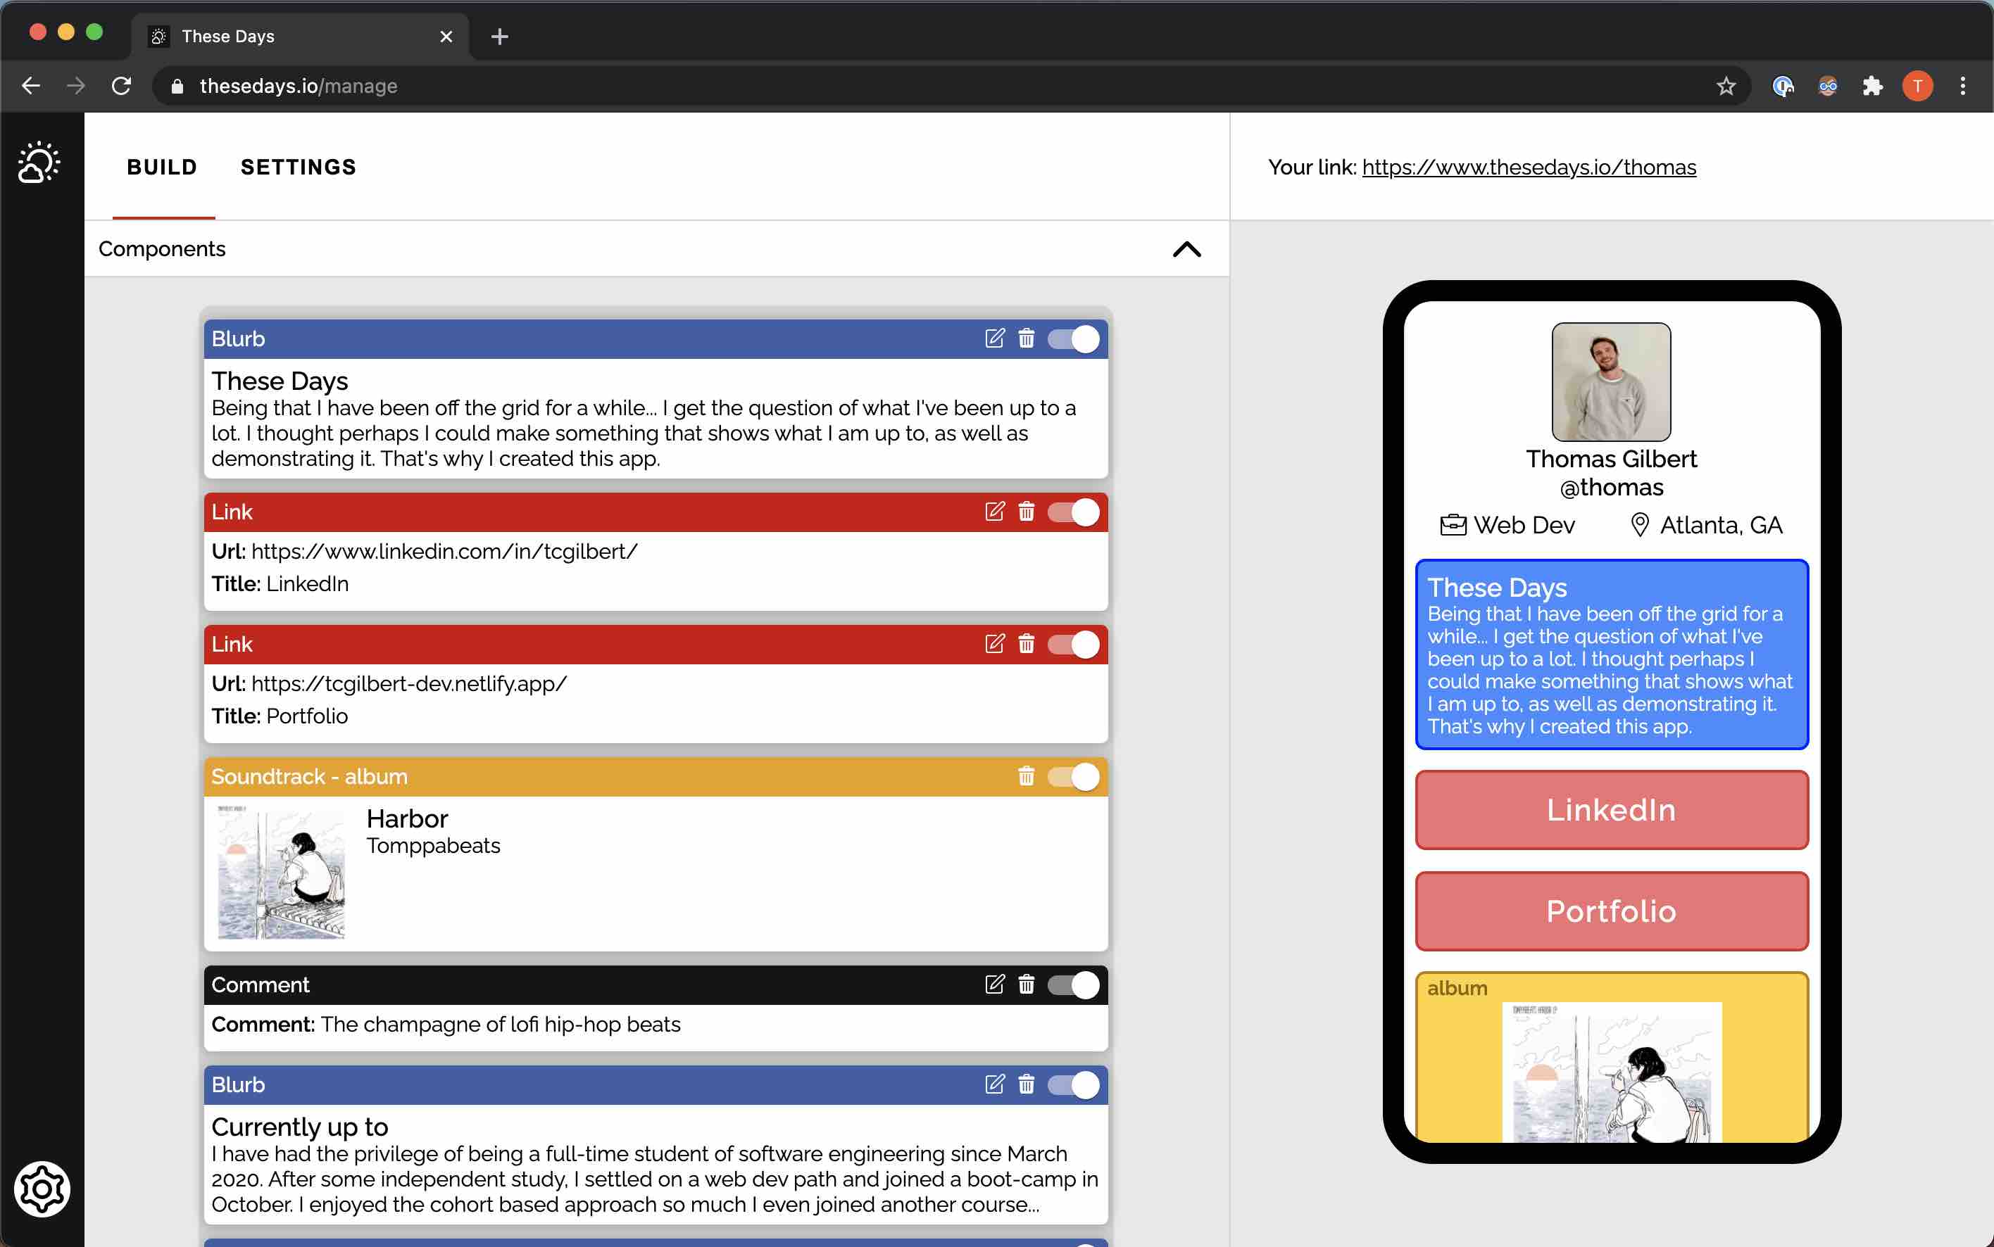This screenshot has width=1994, height=1247.
Task: Toggle off the first Blurb component
Action: tap(1073, 339)
